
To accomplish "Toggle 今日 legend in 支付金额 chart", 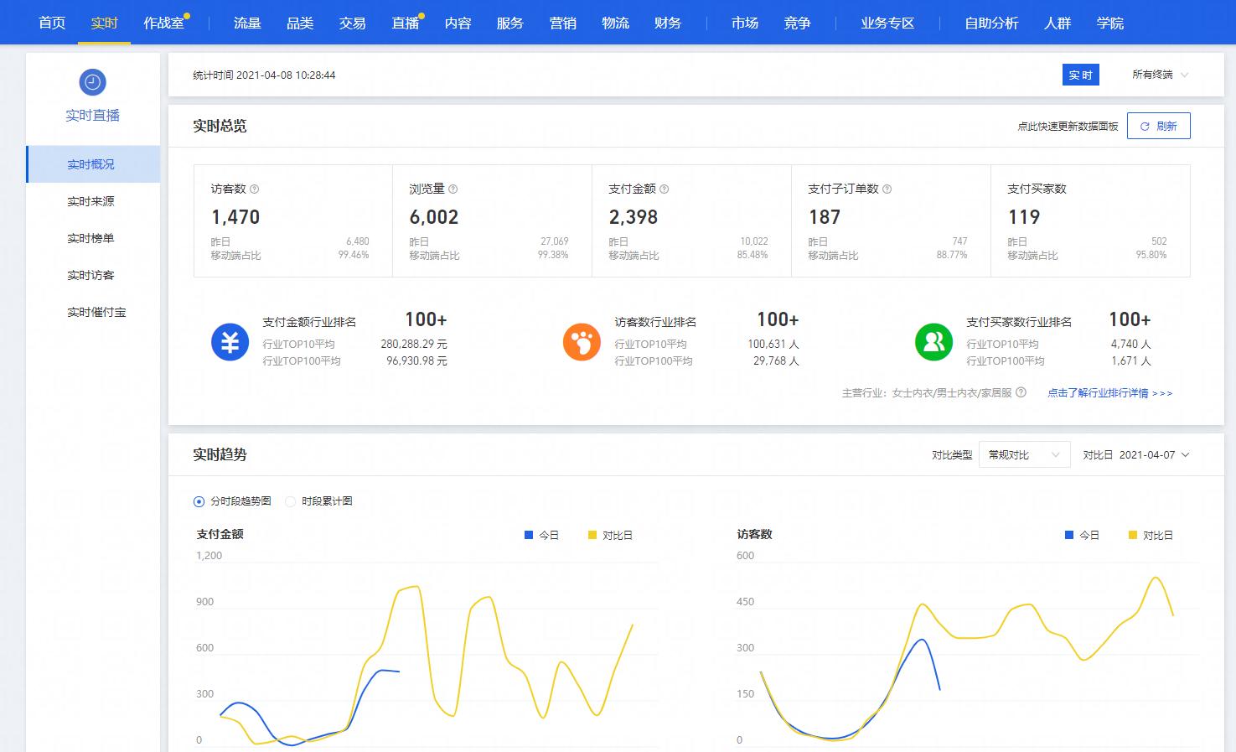I will point(541,535).
